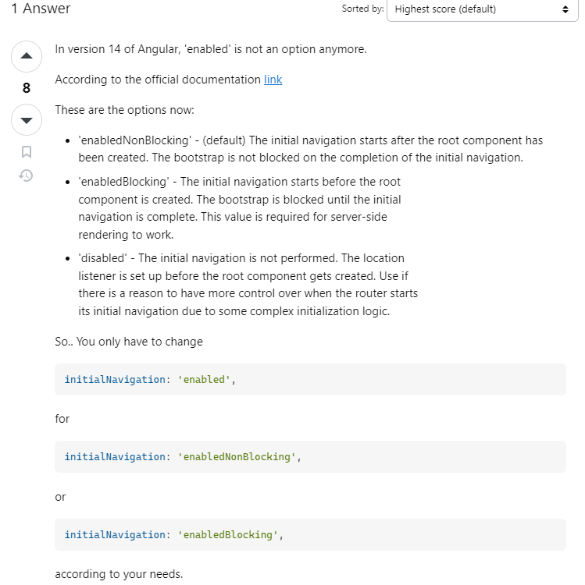Viewport: 585px width, 585px height.
Task: Click the sort dropdown's up-down arrows
Action: [565, 9]
